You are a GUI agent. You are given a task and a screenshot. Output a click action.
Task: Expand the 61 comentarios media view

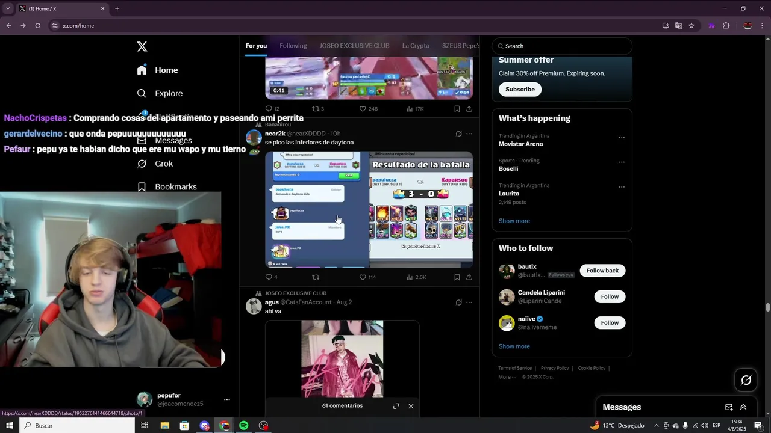[396, 406]
